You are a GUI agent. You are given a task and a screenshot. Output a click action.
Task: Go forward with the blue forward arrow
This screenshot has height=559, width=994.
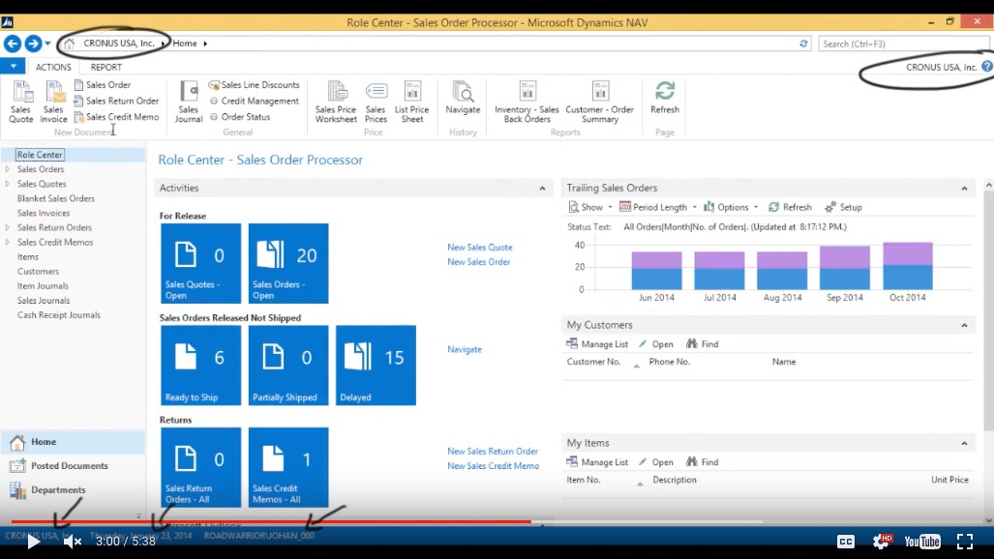point(33,44)
